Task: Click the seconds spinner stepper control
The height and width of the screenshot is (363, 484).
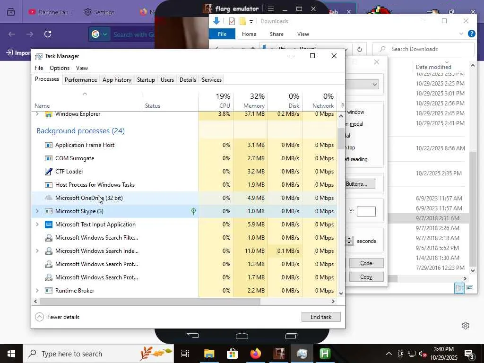Action: 349,241
